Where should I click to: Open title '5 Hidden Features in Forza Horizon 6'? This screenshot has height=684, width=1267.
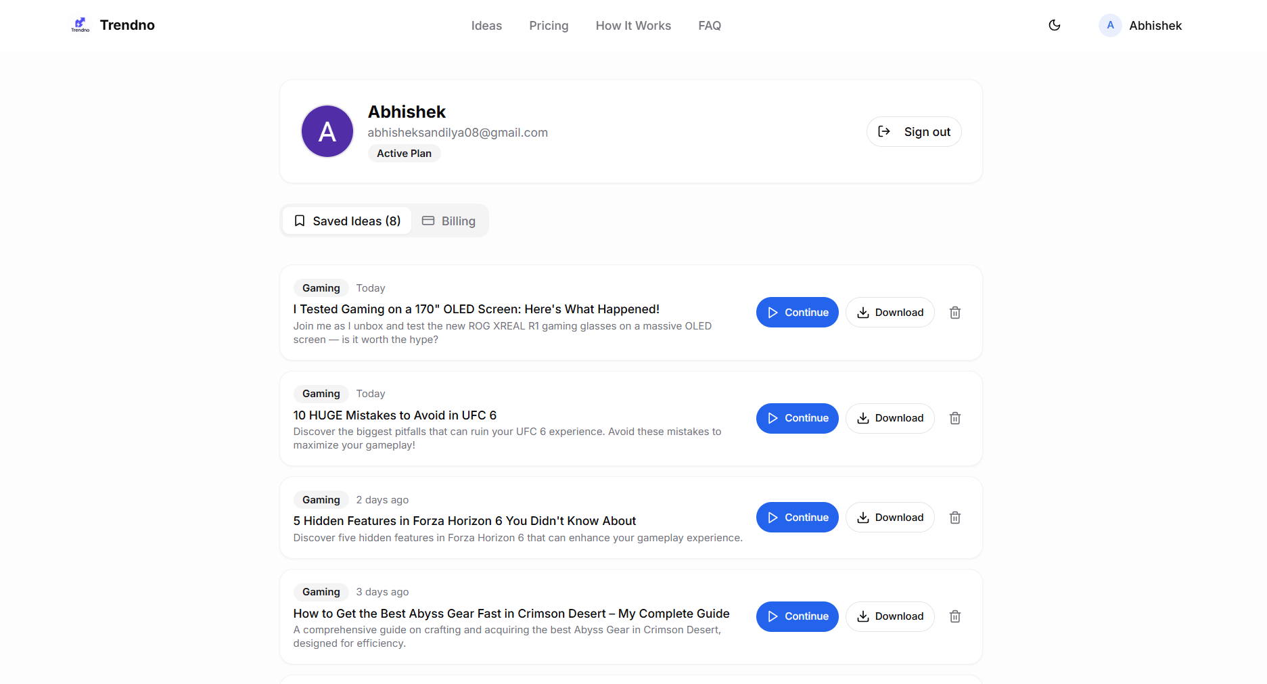[x=465, y=521]
